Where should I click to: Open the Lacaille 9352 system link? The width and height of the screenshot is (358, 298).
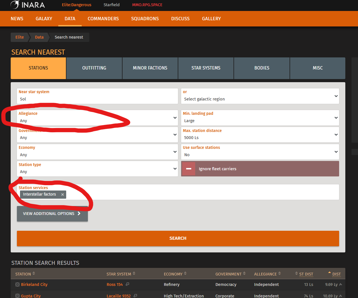pyautogui.click(x=119, y=296)
